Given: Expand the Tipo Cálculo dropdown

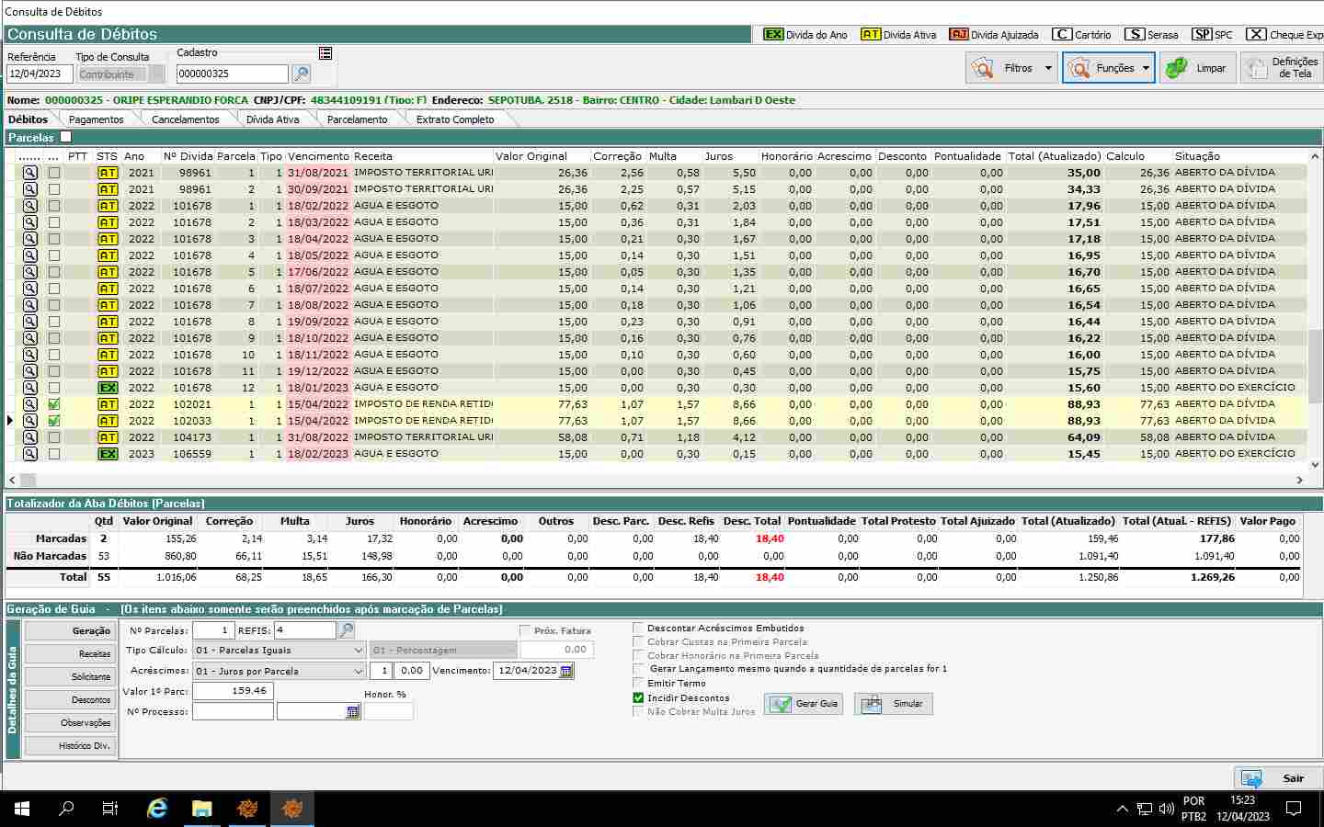Looking at the screenshot, I should [x=359, y=651].
